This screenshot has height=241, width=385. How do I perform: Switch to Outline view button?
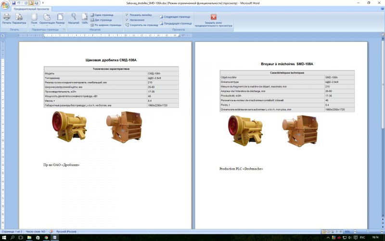point(336,232)
